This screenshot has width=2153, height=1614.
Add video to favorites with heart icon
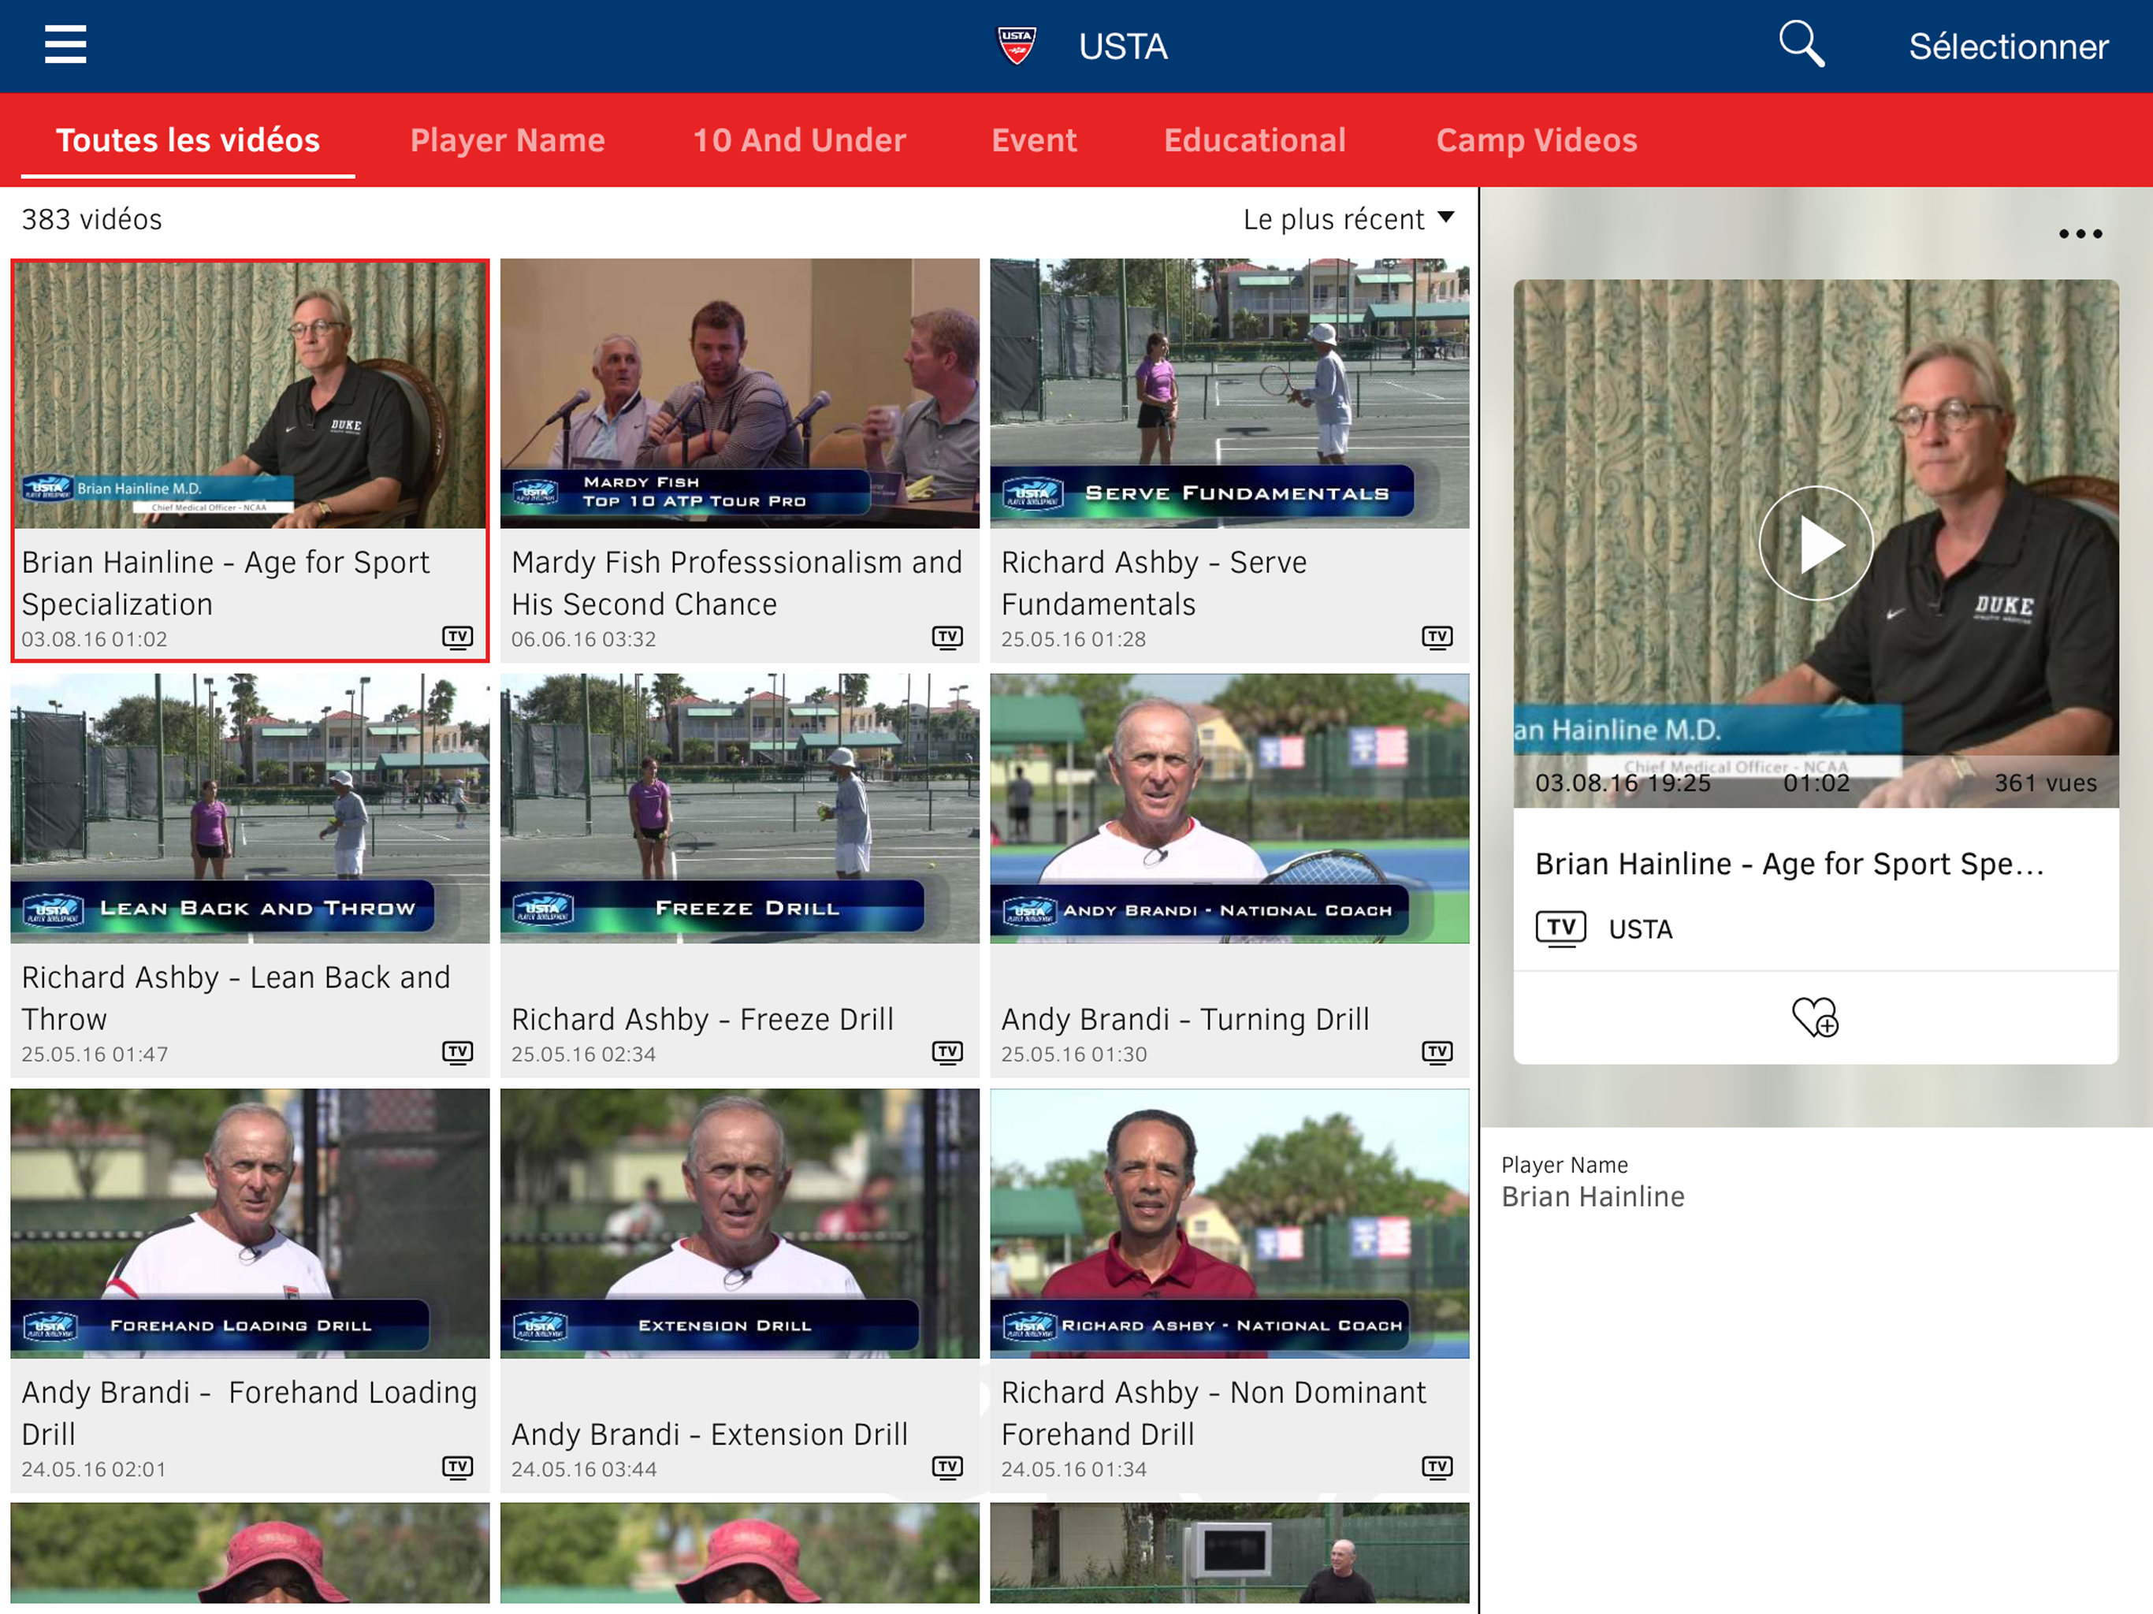(x=1814, y=1017)
